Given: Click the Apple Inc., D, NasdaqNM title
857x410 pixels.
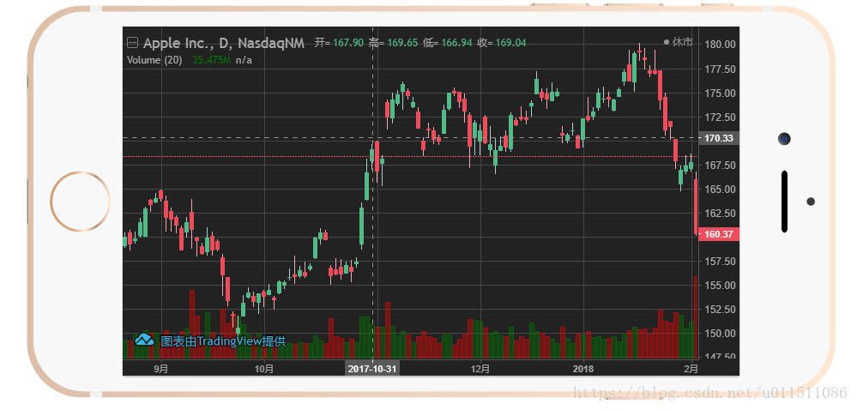Looking at the screenshot, I should [x=224, y=43].
